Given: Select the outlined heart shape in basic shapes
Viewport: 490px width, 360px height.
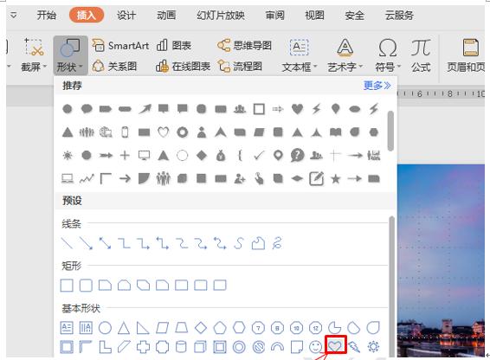Looking at the screenshot, I should point(335,346).
